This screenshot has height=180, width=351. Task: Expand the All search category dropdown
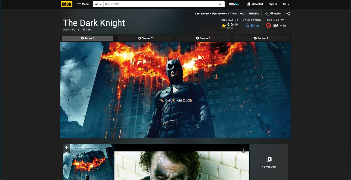(98, 4)
